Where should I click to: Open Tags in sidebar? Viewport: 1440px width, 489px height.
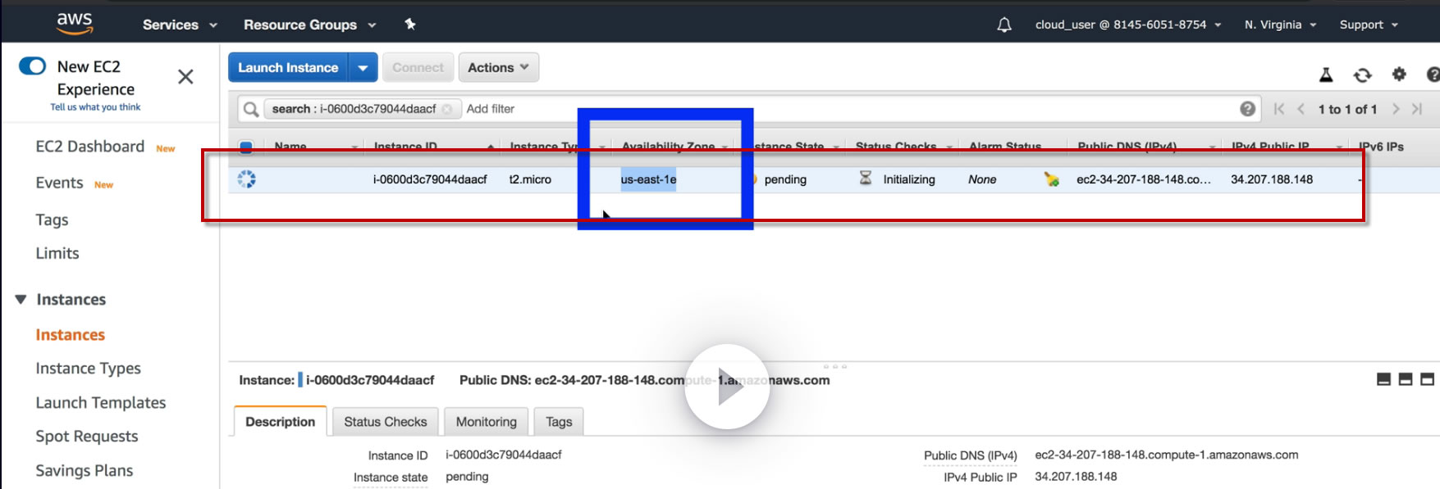[x=52, y=220]
